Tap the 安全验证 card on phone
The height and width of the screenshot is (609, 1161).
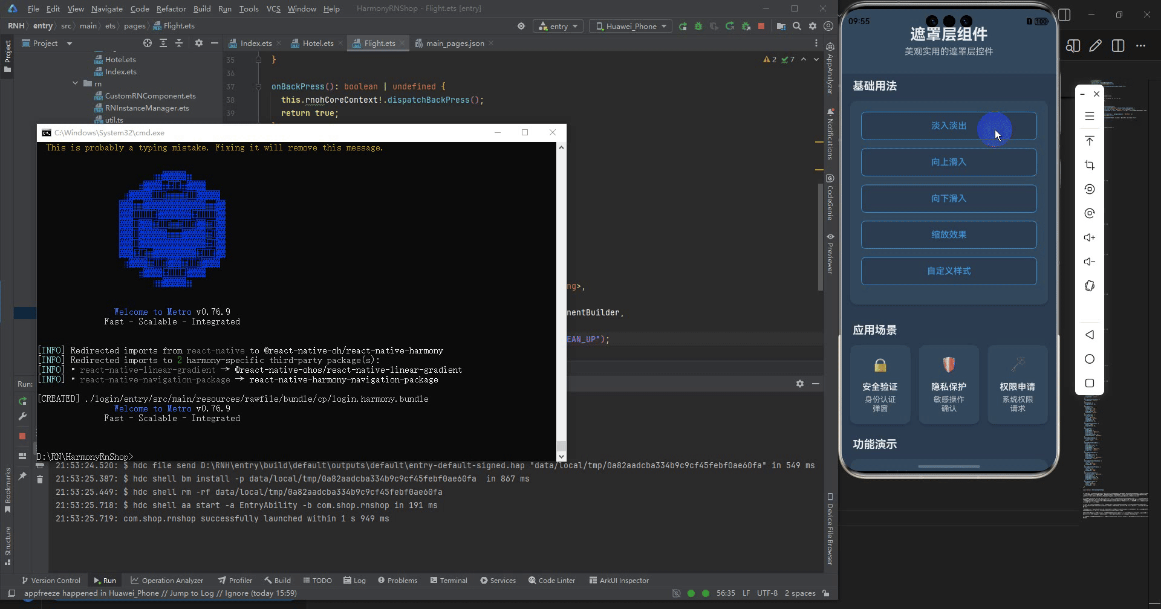[880, 384]
